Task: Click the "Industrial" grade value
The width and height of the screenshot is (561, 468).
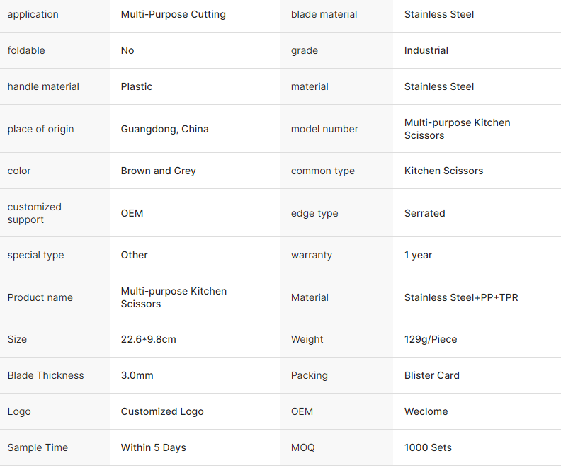Action: coord(426,50)
